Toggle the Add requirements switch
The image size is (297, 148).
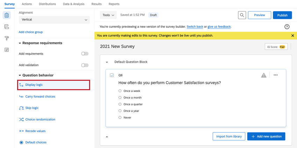coord(85,54)
